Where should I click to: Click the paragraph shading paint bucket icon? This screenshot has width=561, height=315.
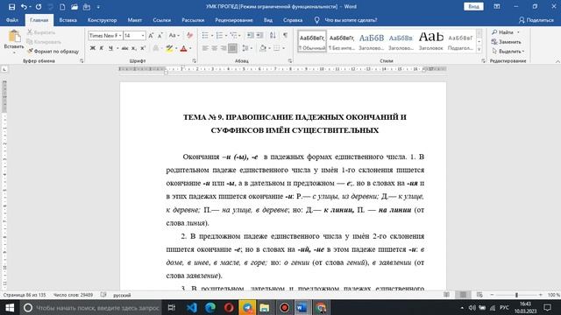tap(263, 48)
